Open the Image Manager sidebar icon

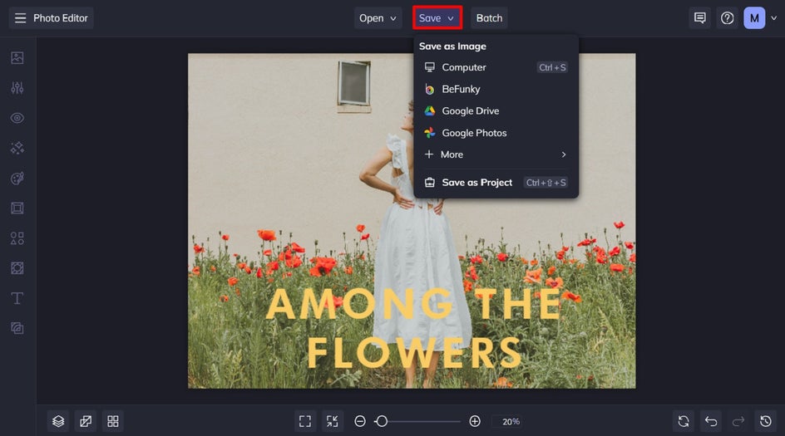tap(17, 58)
